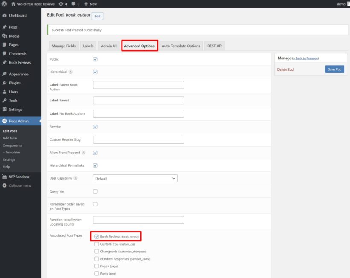The width and height of the screenshot is (350, 278).
Task: Click Users person icon in sidebar
Action: [4, 92]
